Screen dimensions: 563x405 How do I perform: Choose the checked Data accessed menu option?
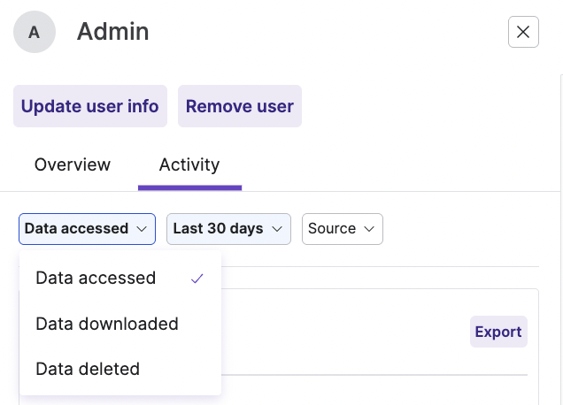[96, 278]
